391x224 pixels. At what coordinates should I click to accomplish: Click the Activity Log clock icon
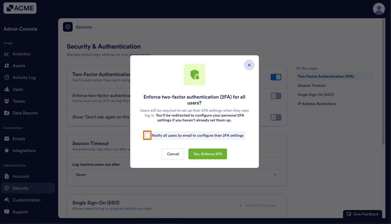(7, 77)
